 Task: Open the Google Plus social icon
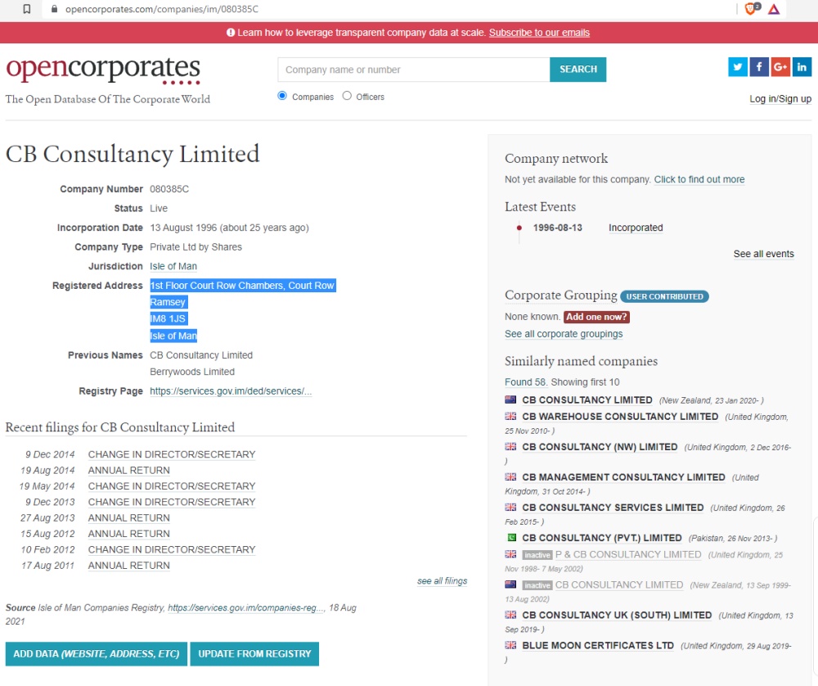(780, 67)
